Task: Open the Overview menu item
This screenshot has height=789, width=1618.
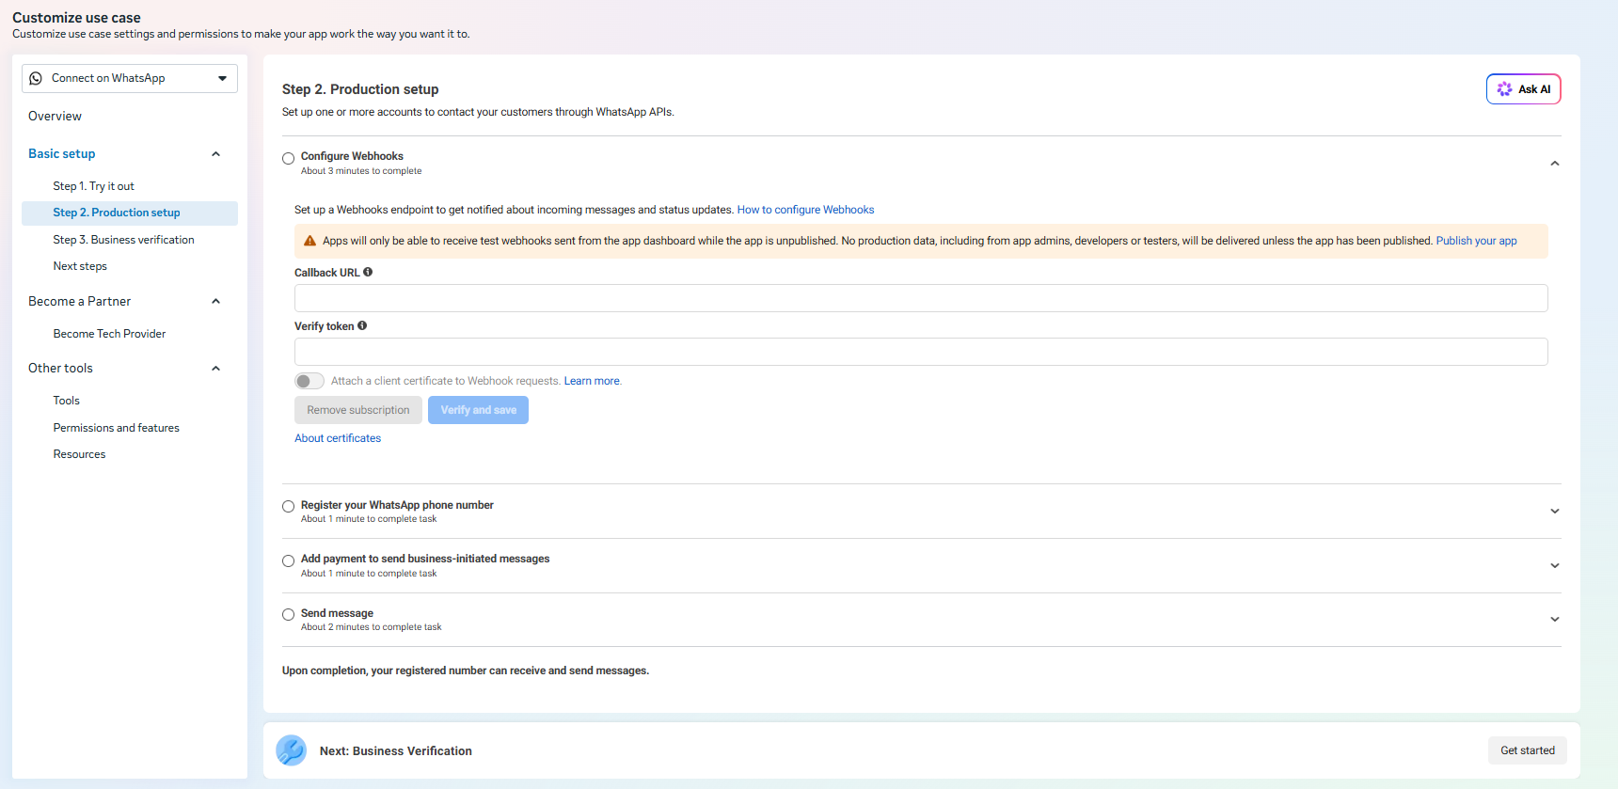Action: tap(55, 117)
